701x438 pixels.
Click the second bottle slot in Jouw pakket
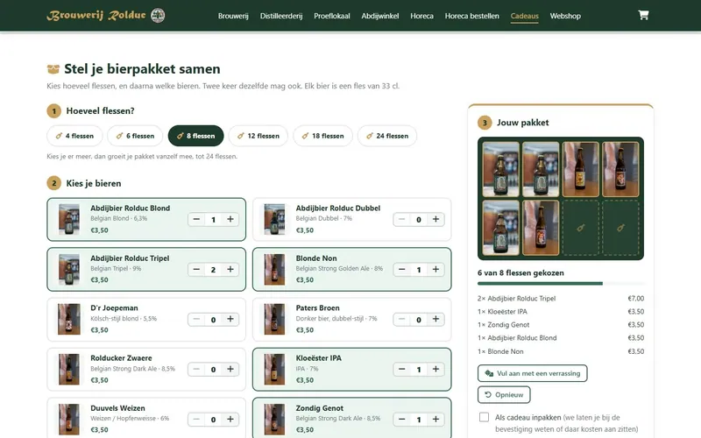click(541, 169)
